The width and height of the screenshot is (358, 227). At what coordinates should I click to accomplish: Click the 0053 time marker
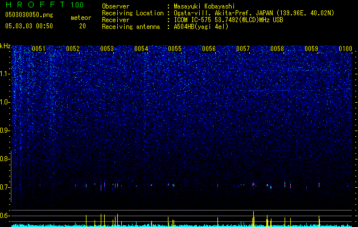(107, 49)
